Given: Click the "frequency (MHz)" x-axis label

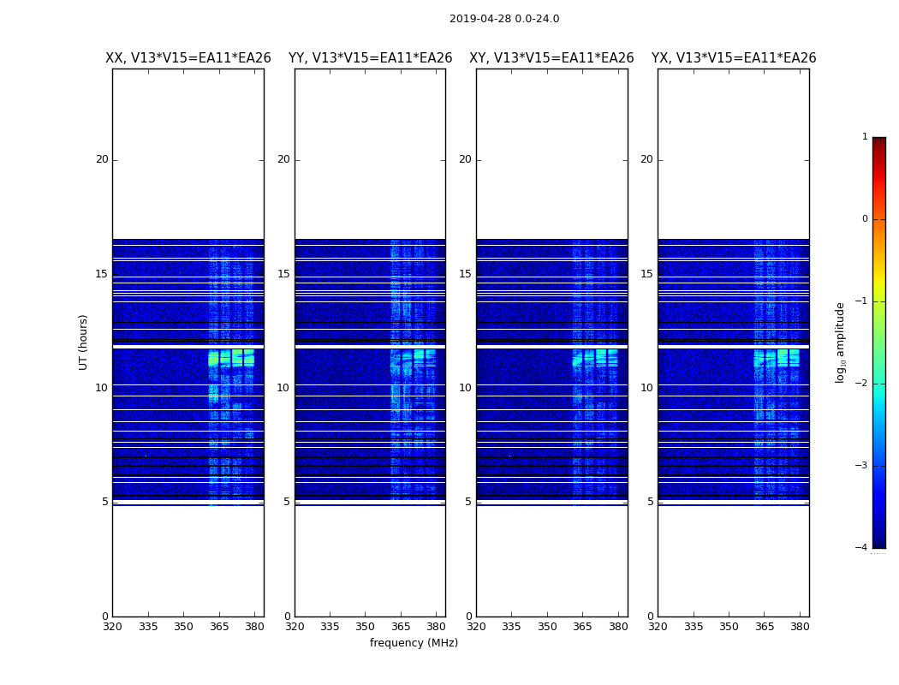Looking at the screenshot, I should (x=414, y=642).
